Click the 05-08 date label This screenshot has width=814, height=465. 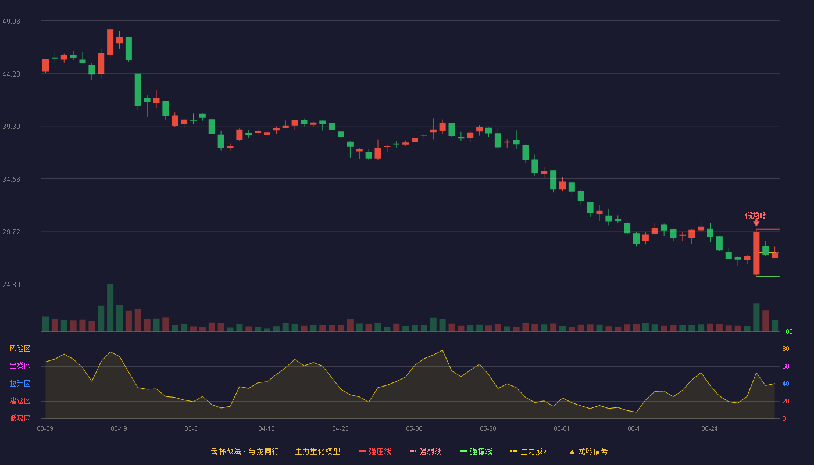[x=414, y=428]
